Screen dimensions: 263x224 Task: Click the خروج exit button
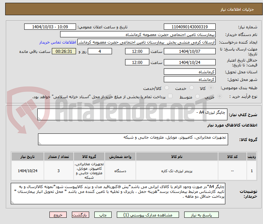click(58, 215)
